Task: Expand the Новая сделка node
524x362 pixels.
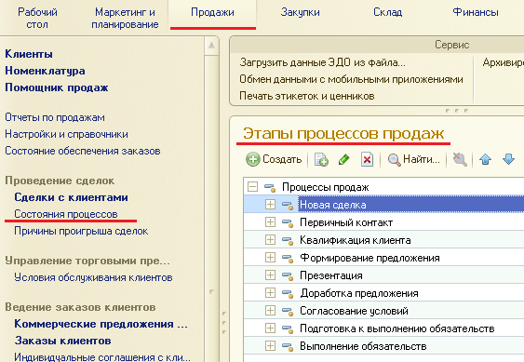Action: 270,204
